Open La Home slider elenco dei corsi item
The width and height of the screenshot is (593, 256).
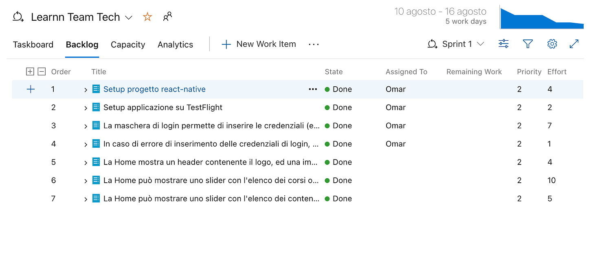coord(211,180)
